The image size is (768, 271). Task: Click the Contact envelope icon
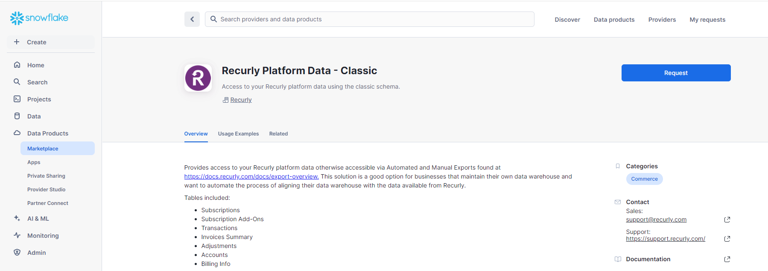tap(618, 202)
